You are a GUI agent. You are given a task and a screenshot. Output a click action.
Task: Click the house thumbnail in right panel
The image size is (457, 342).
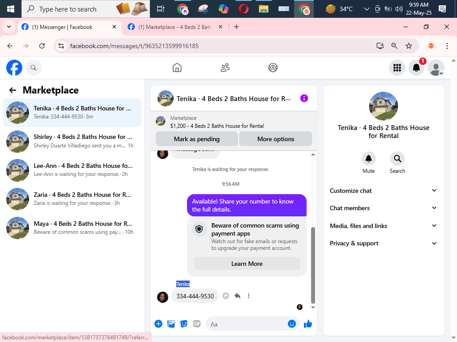[383, 106]
